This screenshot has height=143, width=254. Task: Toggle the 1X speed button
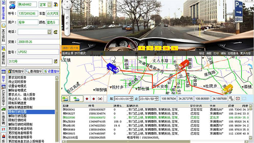click(166, 48)
